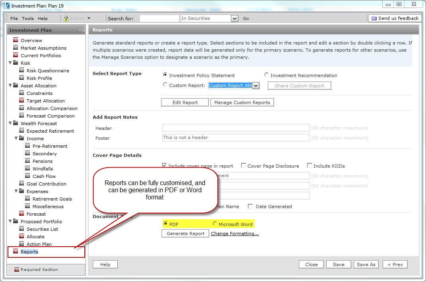Open the Custom Report dropdown list
Image resolution: width=426 pixels, height=282 pixels.
pos(256,85)
